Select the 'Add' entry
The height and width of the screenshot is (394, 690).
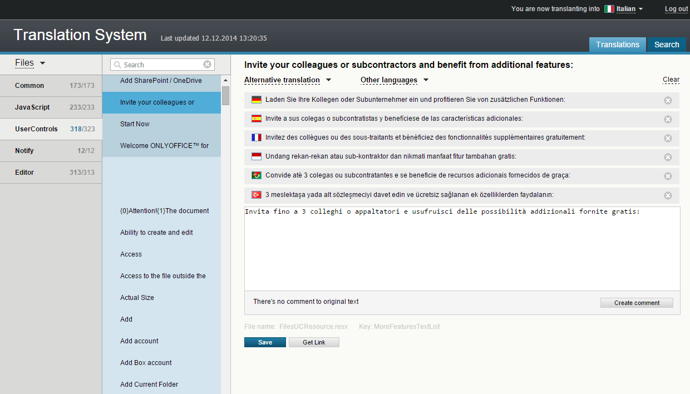tap(161, 319)
